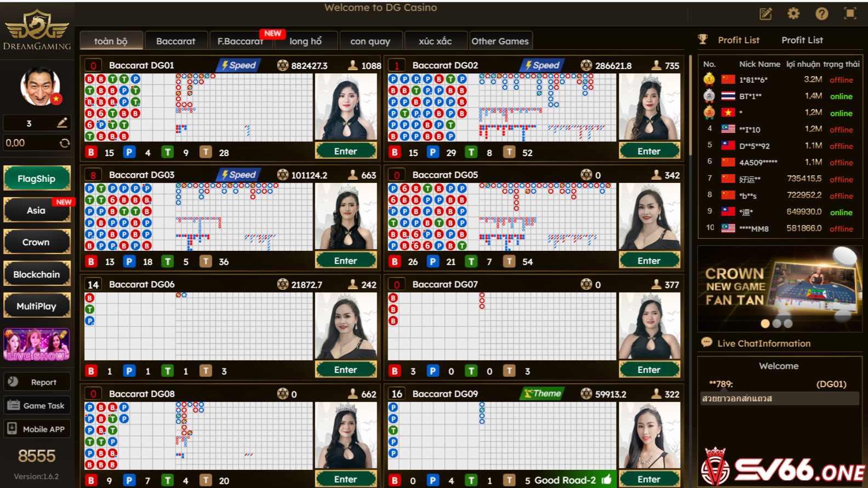Enter Baccarat DG06 table
868x488 pixels.
coord(346,370)
